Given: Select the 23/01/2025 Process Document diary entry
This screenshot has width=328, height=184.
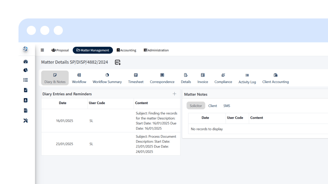Looking at the screenshot, I should [111, 144].
